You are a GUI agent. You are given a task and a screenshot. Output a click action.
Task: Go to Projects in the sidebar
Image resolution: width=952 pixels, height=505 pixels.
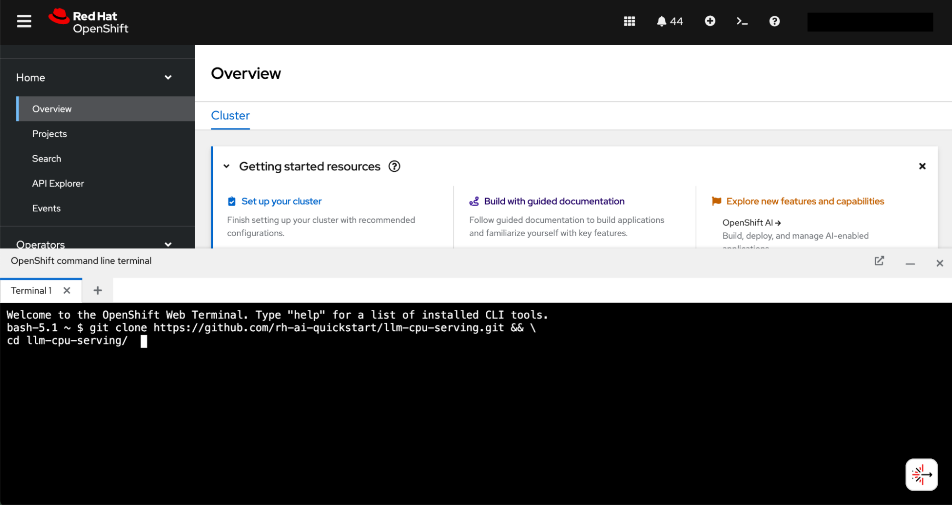coord(50,134)
